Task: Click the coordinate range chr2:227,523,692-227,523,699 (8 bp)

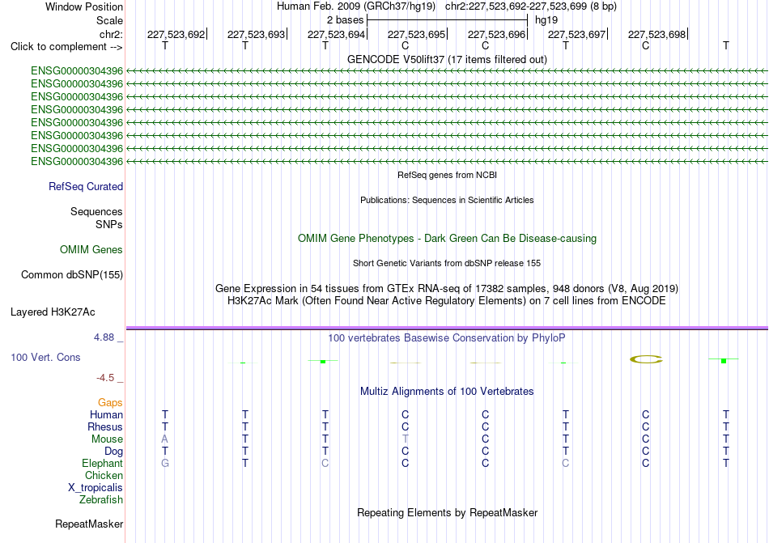Action: pyautogui.click(x=531, y=6)
